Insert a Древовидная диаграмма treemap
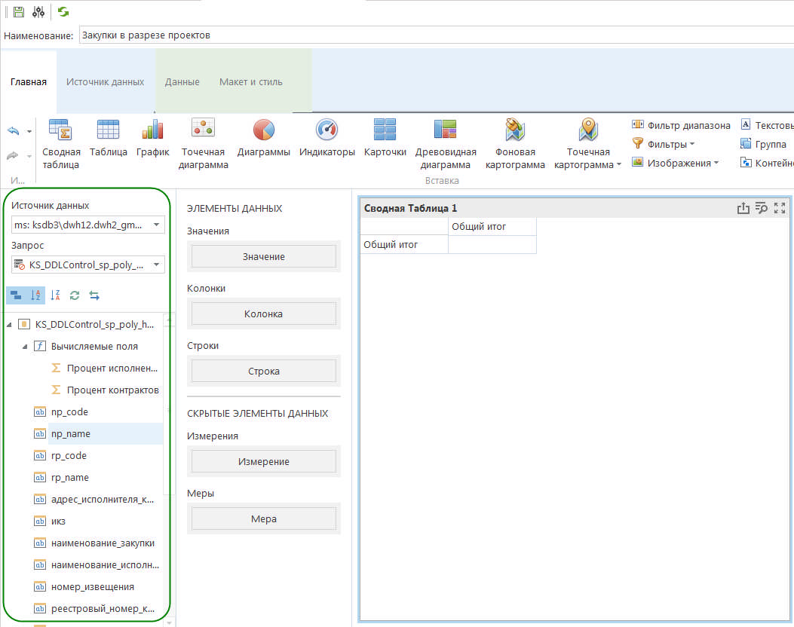 (x=446, y=142)
